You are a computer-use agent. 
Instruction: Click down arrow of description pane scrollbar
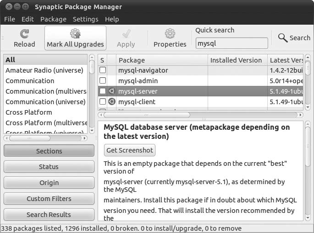click(308, 217)
